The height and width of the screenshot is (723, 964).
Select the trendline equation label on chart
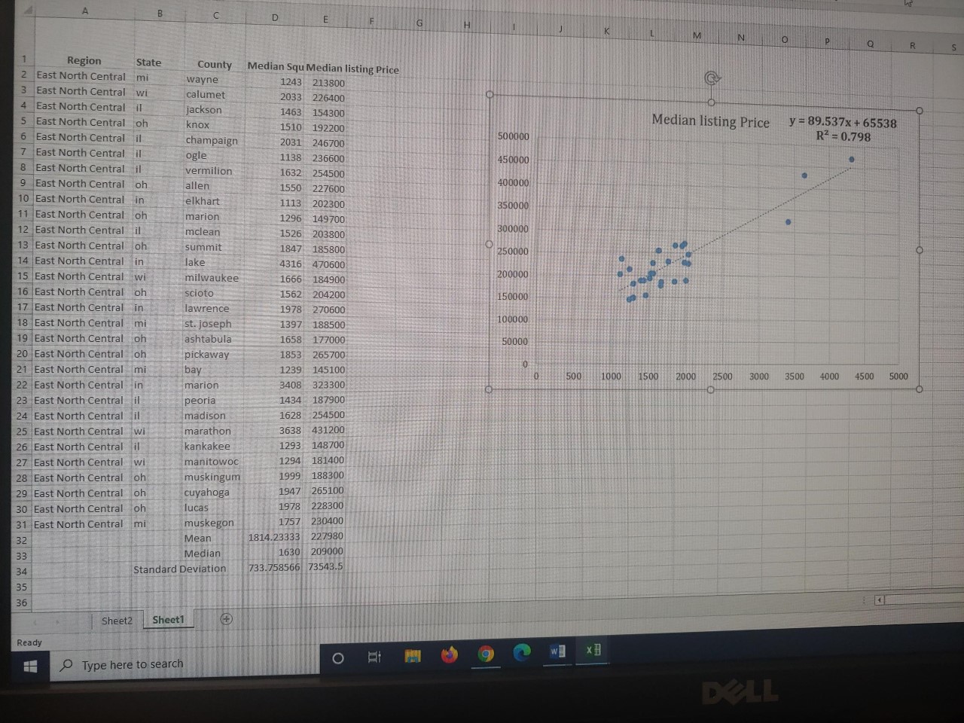tap(843, 129)
